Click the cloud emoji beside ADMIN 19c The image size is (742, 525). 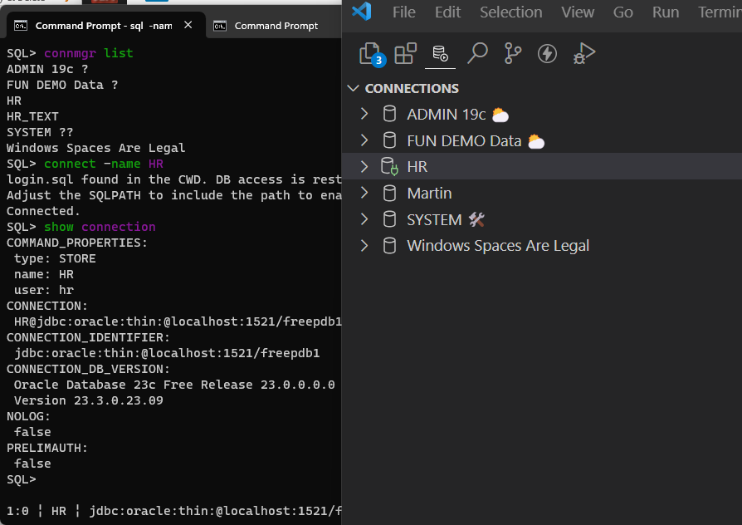(500, 115)
